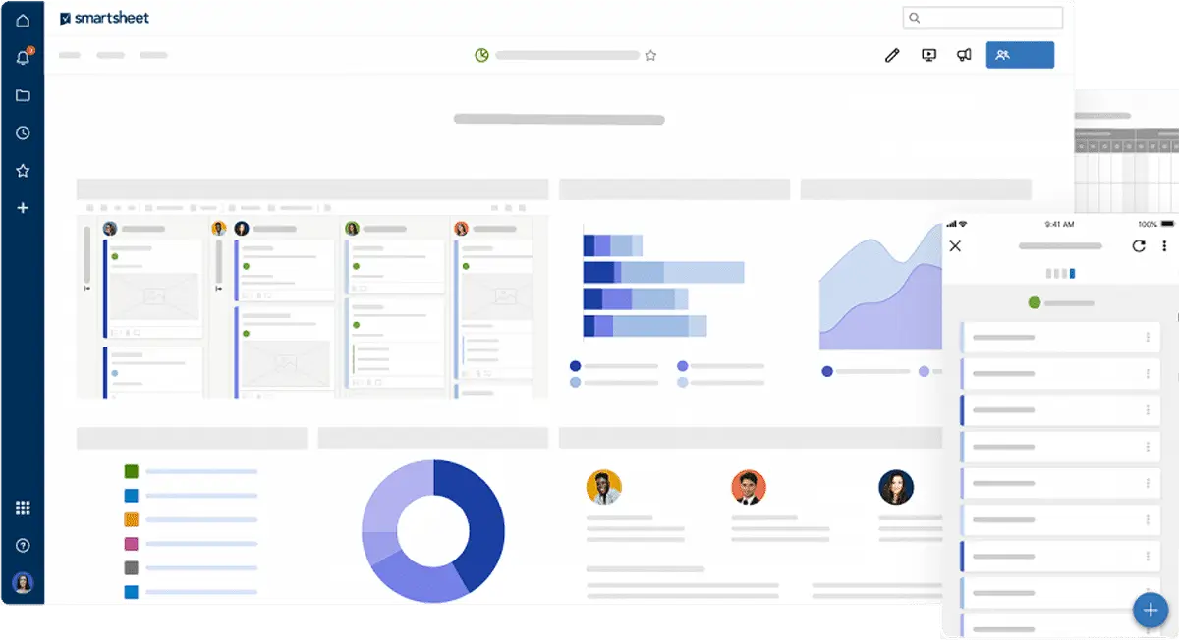This screenshot has height=640, width=1179.
Task: Tap the floating blue plus button
Action: (x=1150, y=610)
